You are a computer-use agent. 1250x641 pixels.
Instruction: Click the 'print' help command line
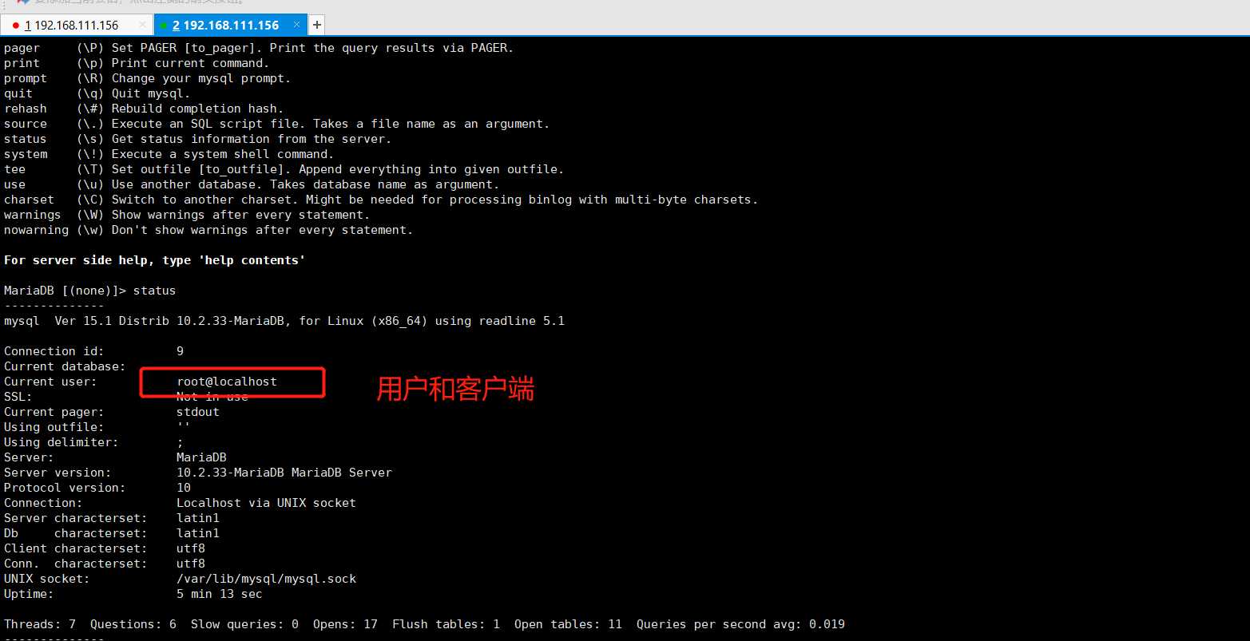[137, 63]
